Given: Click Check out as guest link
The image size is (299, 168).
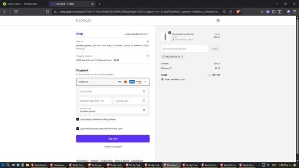Looking at the screenshot, I should pos(113,147).
